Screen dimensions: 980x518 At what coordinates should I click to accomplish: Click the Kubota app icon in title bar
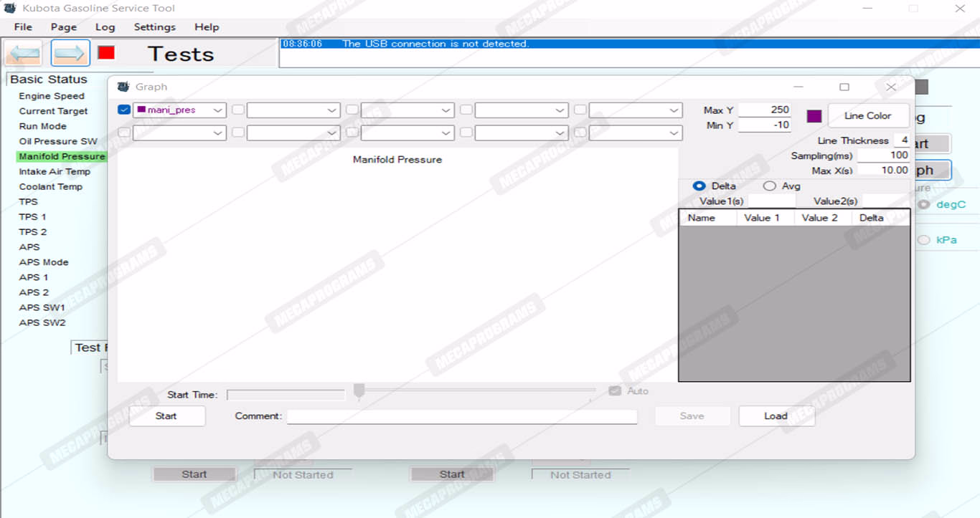tap(10, 9)
